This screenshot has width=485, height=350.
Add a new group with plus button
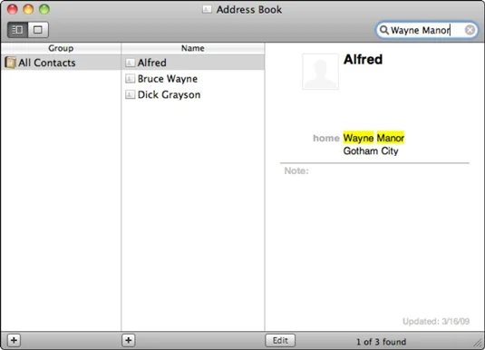click(14, 340)
